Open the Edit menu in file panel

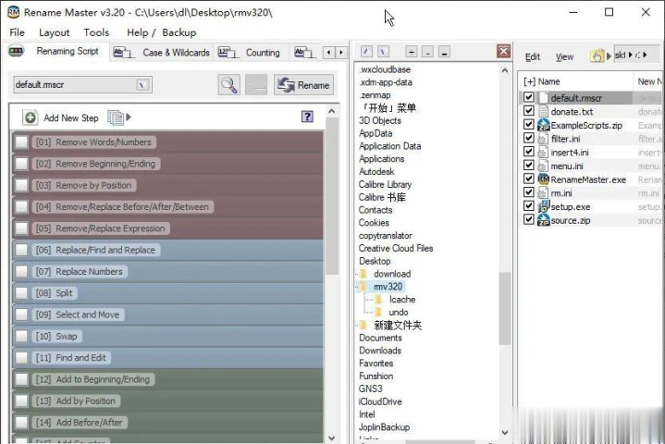click(533, 57)
